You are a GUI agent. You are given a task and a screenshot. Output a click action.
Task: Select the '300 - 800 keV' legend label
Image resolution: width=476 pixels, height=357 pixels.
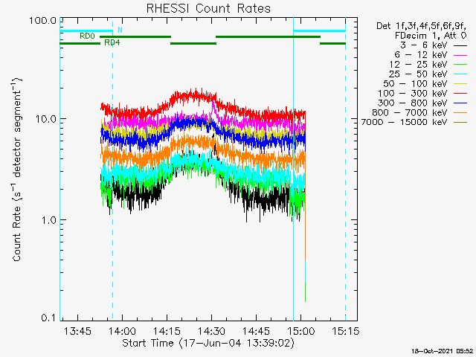point(413,103)
